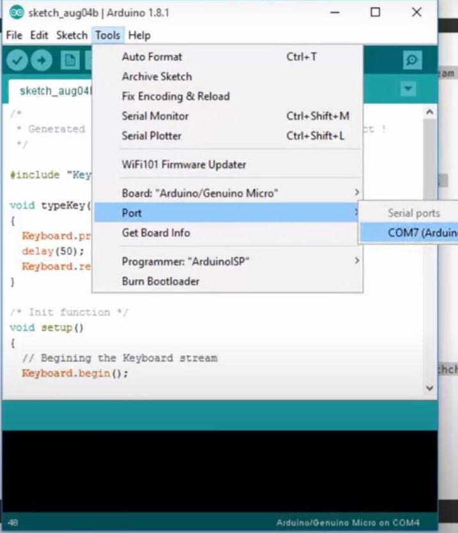Click the 'Keyboard.begin();' code line
This screenshot has height=533, width=458.
tap(75, 373)
